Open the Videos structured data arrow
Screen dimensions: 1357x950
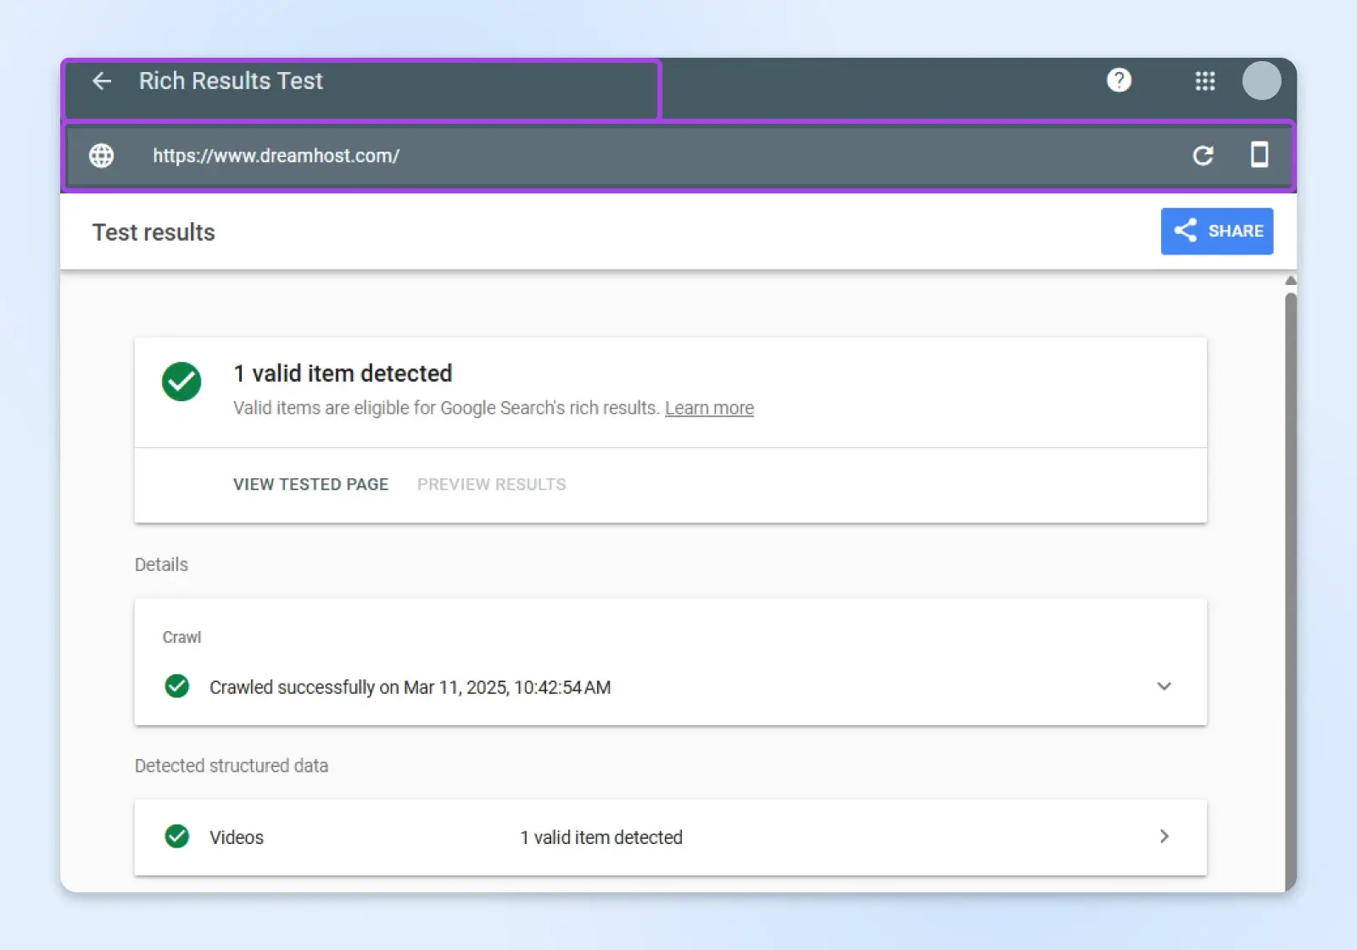point(1164,836)
